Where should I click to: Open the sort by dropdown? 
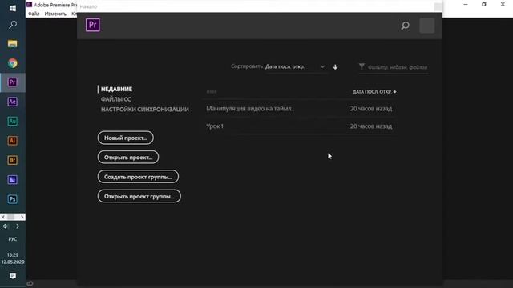pyautogui.click(x=295, y=66)
